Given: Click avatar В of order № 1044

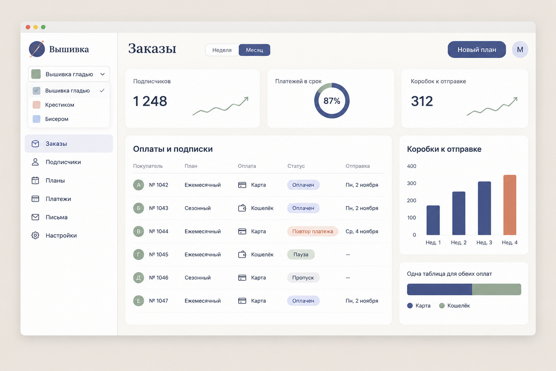Looking at the screenshot, I should click(139, 232).
